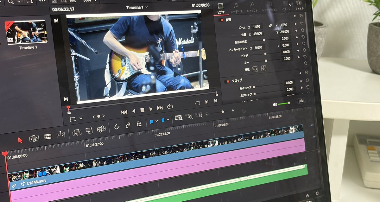Click the 位置 X value field

(x=258, y=33)
